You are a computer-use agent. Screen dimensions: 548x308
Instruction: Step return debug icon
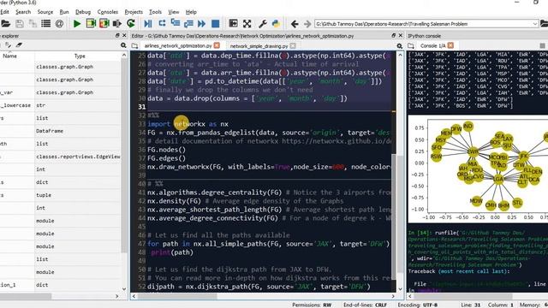[188, 24]
